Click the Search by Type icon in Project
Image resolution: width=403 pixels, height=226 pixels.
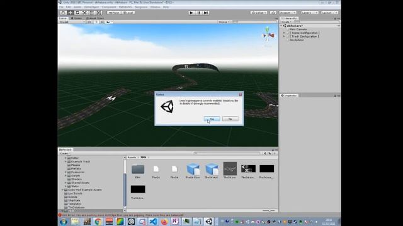coord(264,153)
